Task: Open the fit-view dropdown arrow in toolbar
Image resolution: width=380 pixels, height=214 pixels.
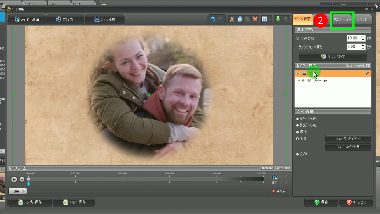Action: pos(270,19)
